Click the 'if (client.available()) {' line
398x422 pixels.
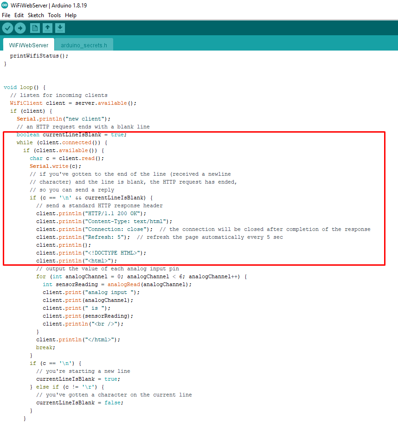tap(64, 150)
